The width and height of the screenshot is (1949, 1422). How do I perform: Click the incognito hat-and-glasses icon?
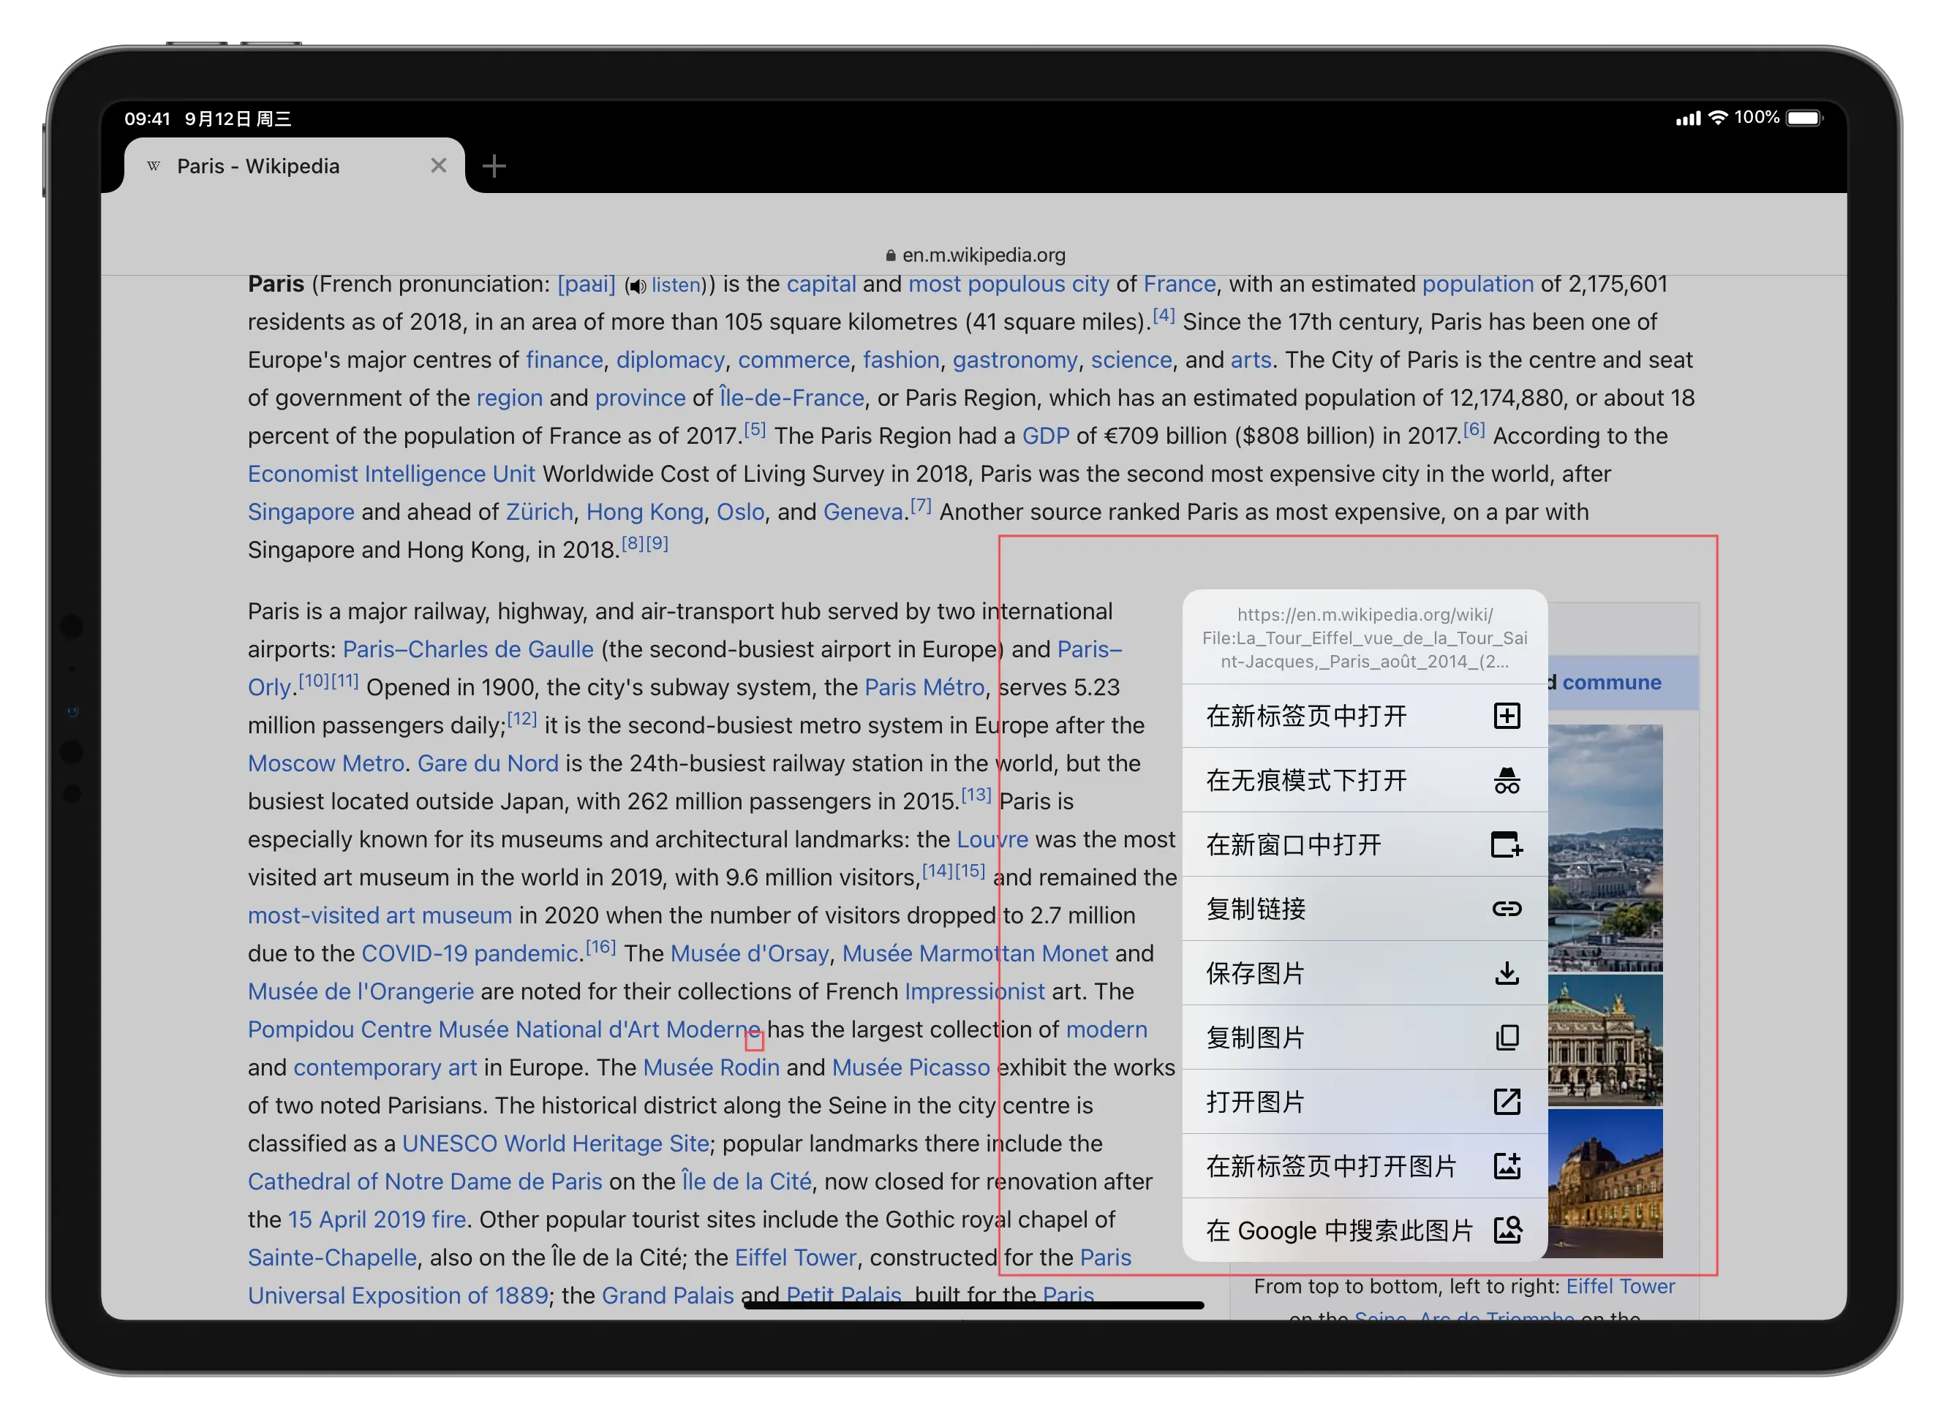click(1507, 780)
